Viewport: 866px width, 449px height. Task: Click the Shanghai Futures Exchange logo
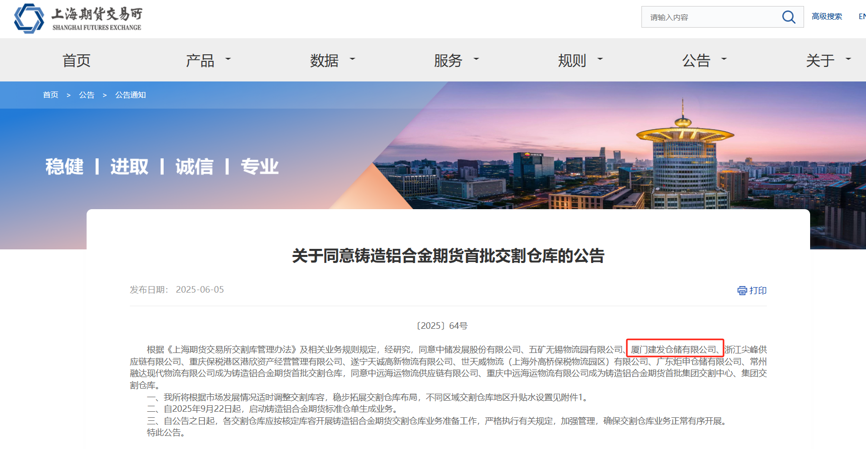click(79, 19)
